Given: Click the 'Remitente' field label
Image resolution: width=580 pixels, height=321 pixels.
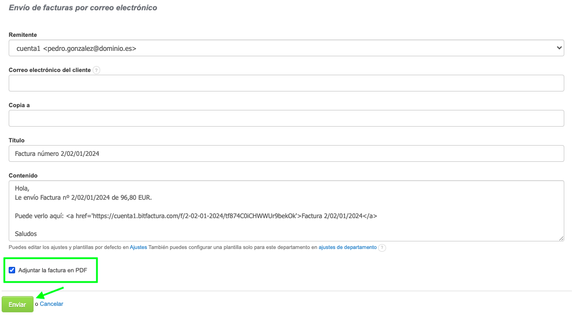Looking at the screenshot, I should coord(23,35).
